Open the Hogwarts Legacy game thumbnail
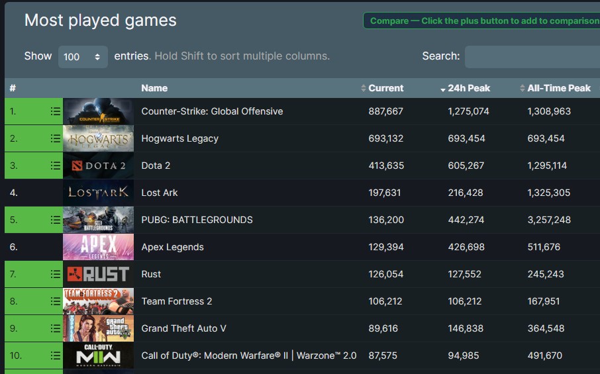This screenshot has width=600, height=374. tap(98, 138)
